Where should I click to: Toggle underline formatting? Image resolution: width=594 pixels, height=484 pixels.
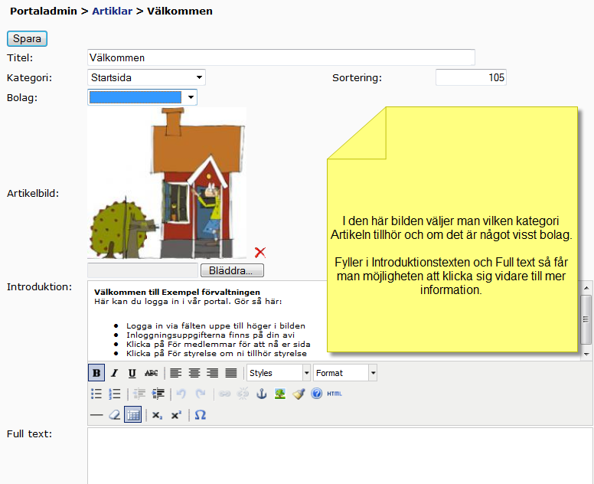point(132,373)
